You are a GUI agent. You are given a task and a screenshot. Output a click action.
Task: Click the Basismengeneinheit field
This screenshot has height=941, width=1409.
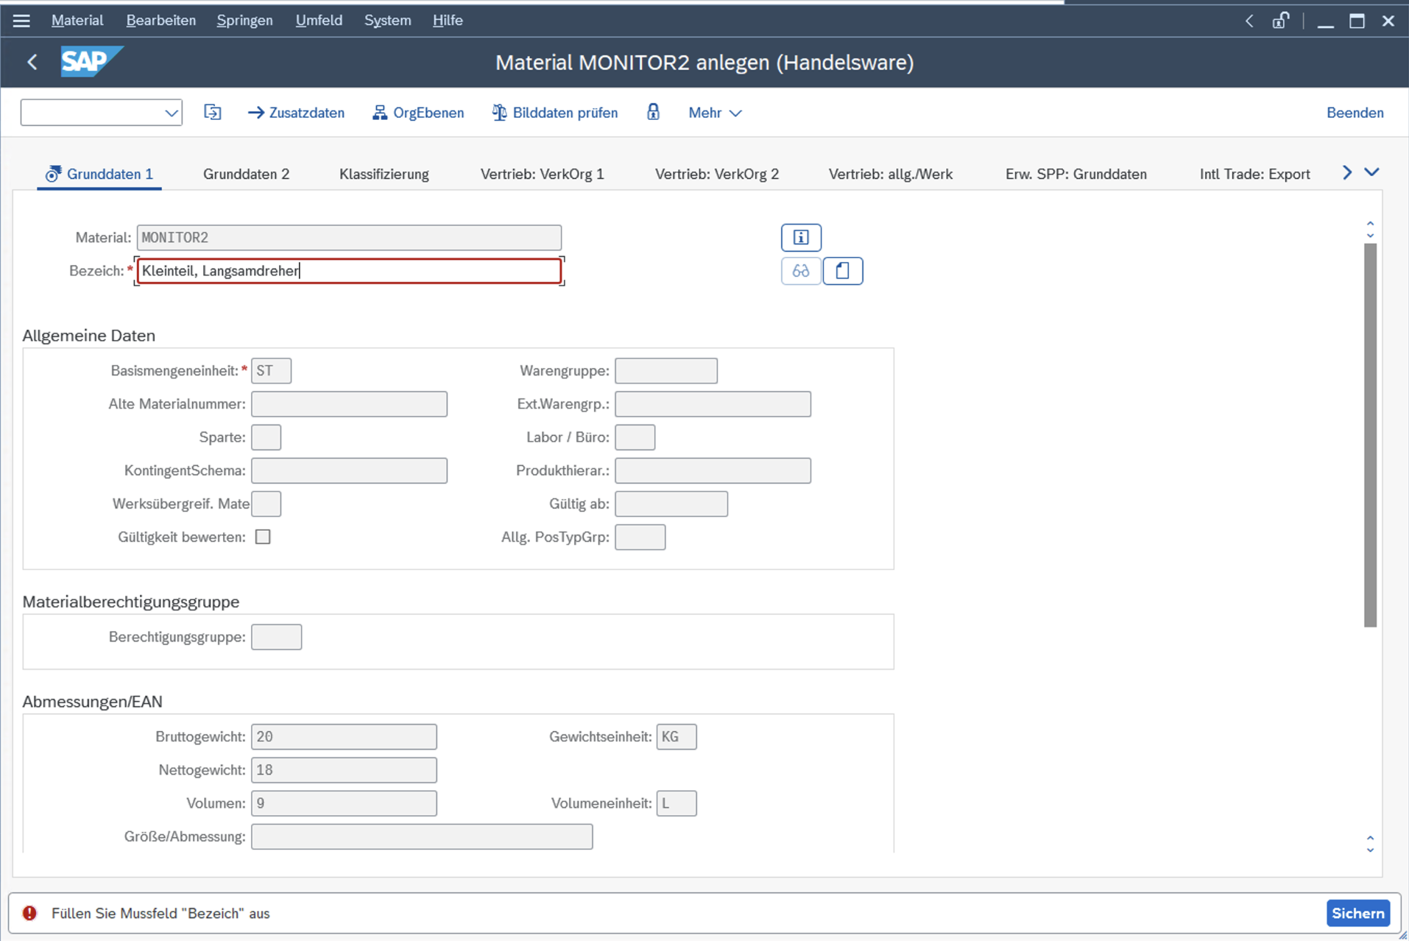pos(271,370)
